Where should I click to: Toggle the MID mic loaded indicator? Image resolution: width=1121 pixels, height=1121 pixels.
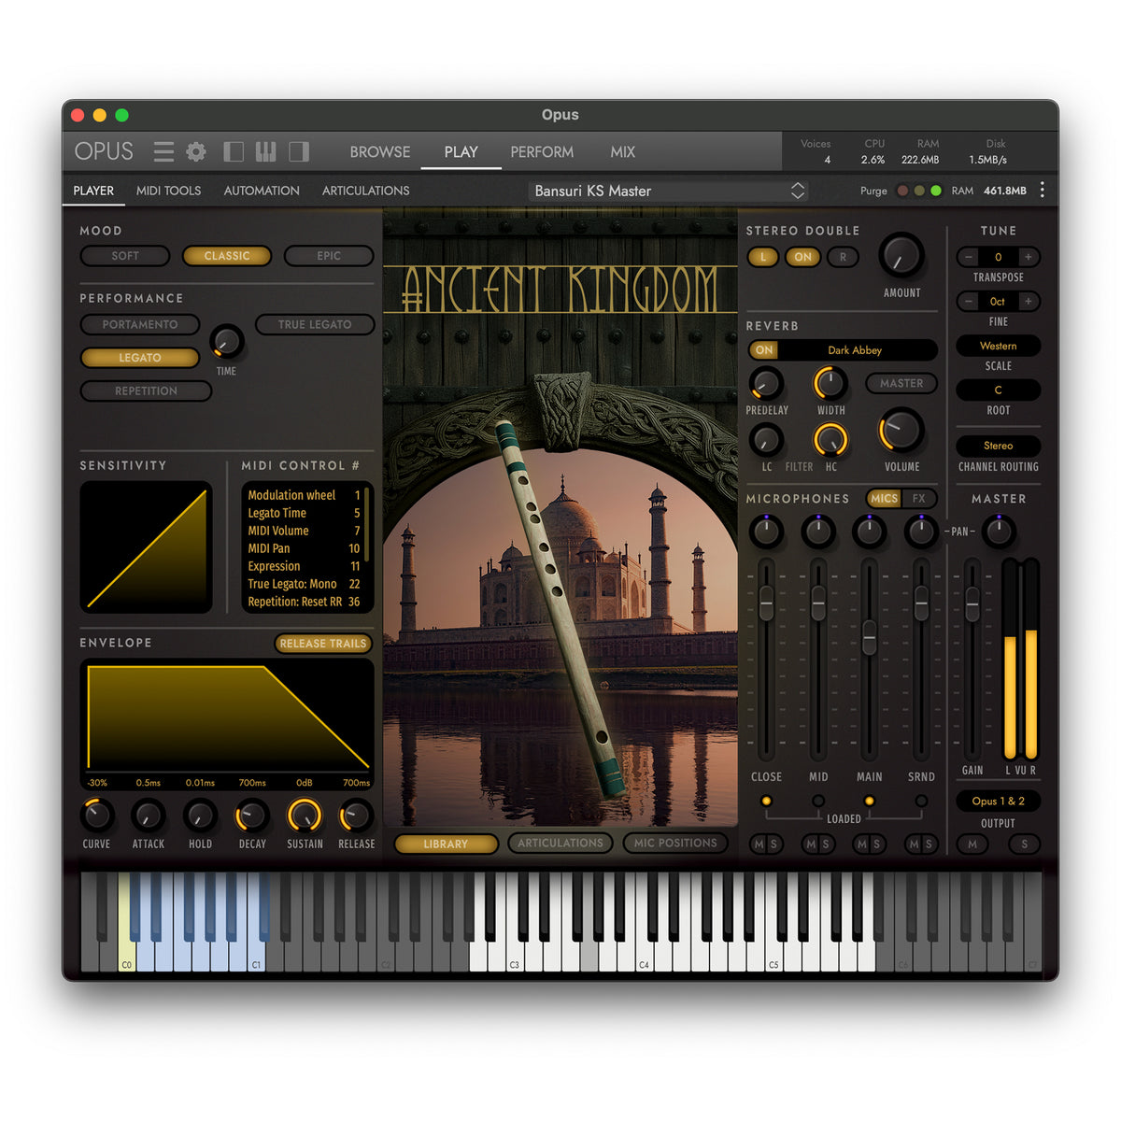pyautogui.click(x=818, y=801)
